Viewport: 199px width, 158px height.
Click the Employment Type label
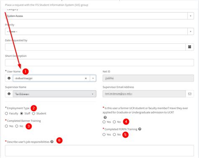[18, 108]
